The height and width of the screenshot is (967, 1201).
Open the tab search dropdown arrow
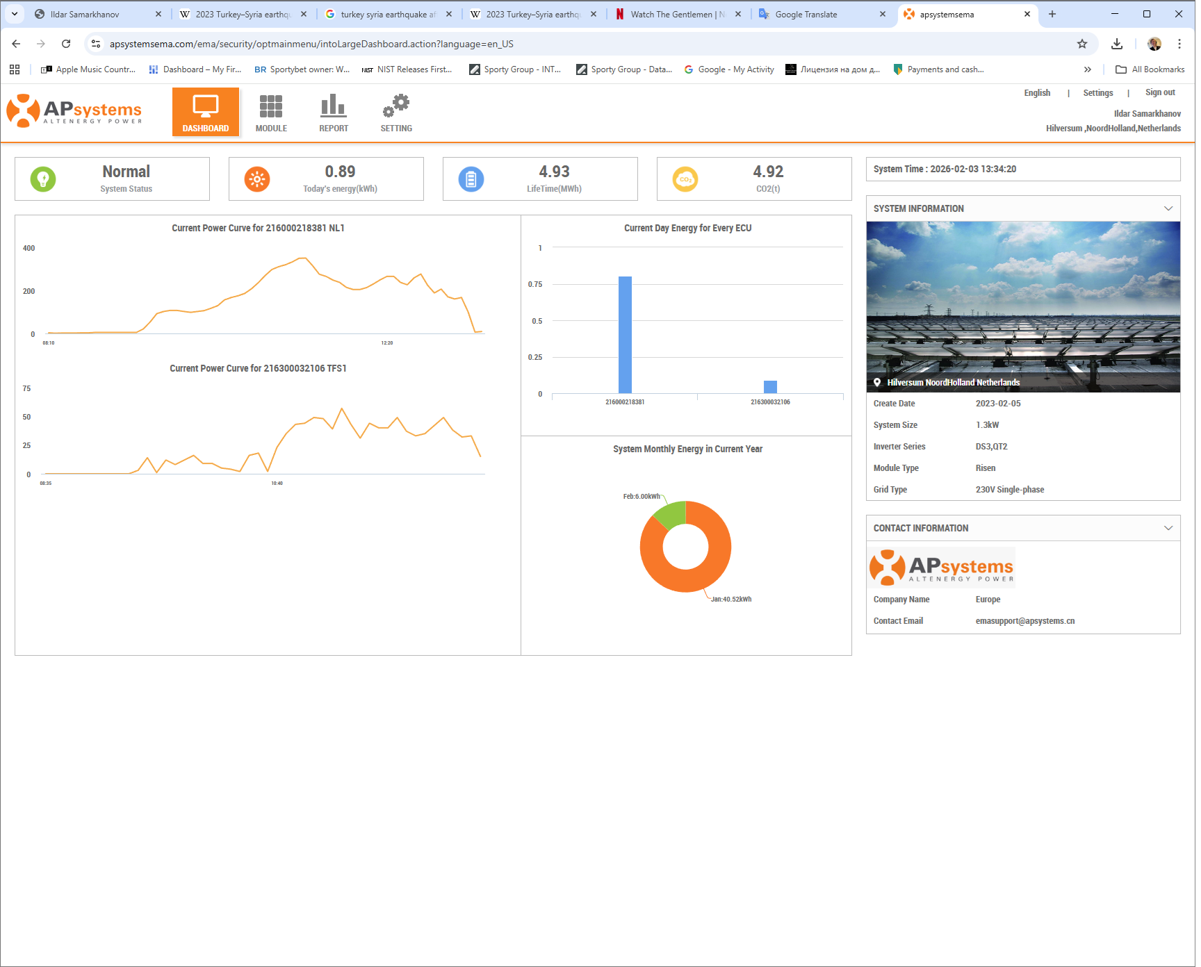pos(15,14)
